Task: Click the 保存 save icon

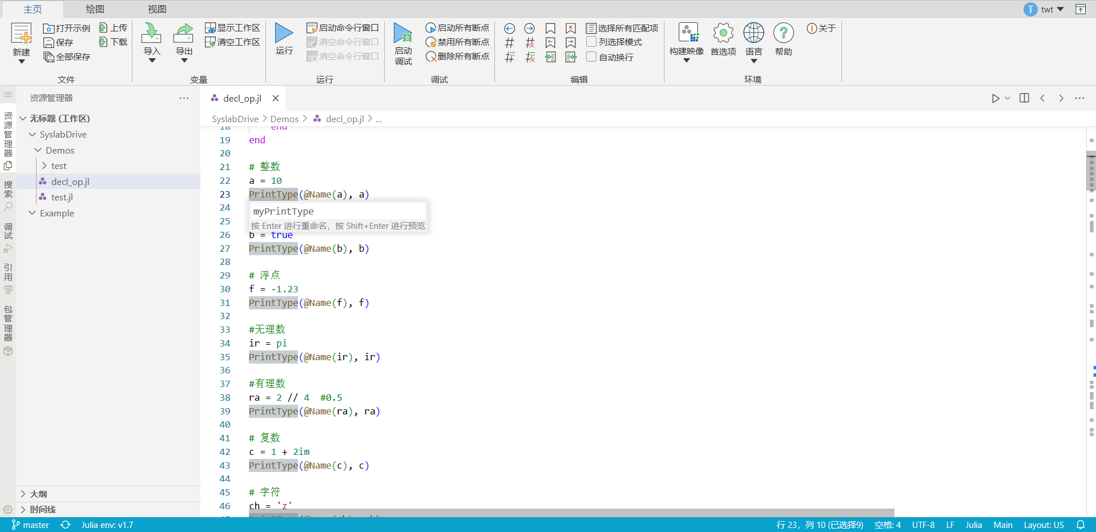Action: (49, 42)
